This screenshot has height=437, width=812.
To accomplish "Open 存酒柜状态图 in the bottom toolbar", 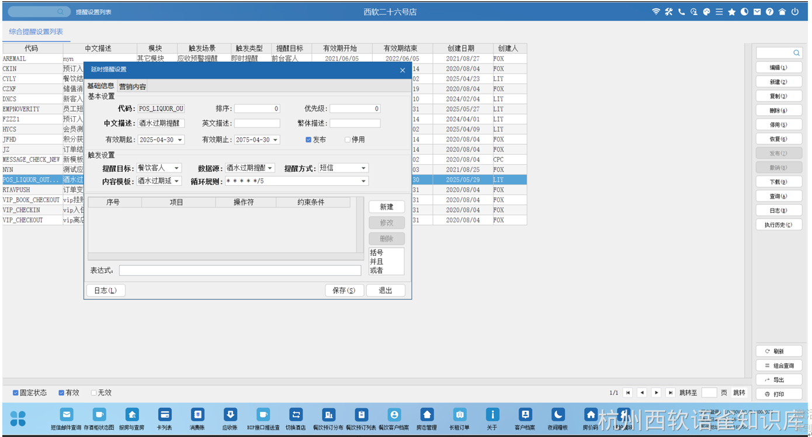I will pyautogui.click(x=99, y=419).
